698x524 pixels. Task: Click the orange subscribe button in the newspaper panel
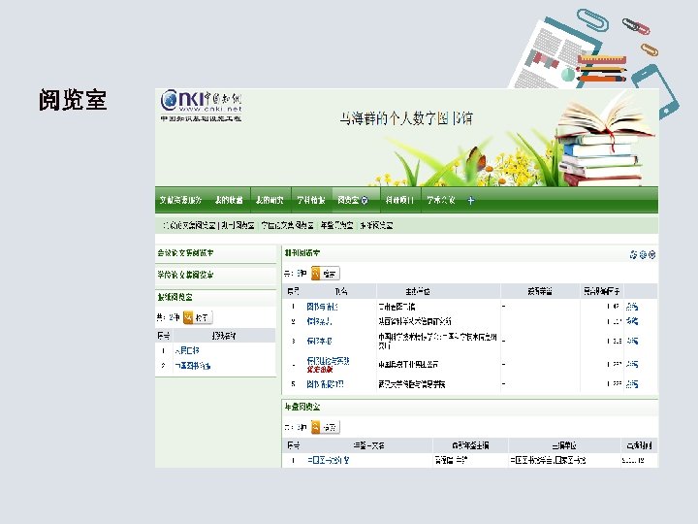(x=198, y=317)
